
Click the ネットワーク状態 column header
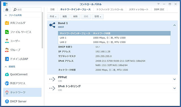[102, 33]
